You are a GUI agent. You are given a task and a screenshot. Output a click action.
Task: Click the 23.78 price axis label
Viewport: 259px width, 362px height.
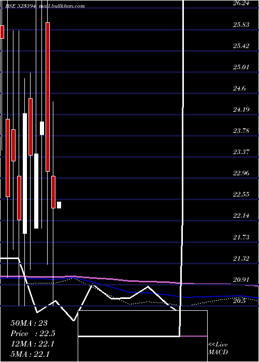tap(241, 131)
